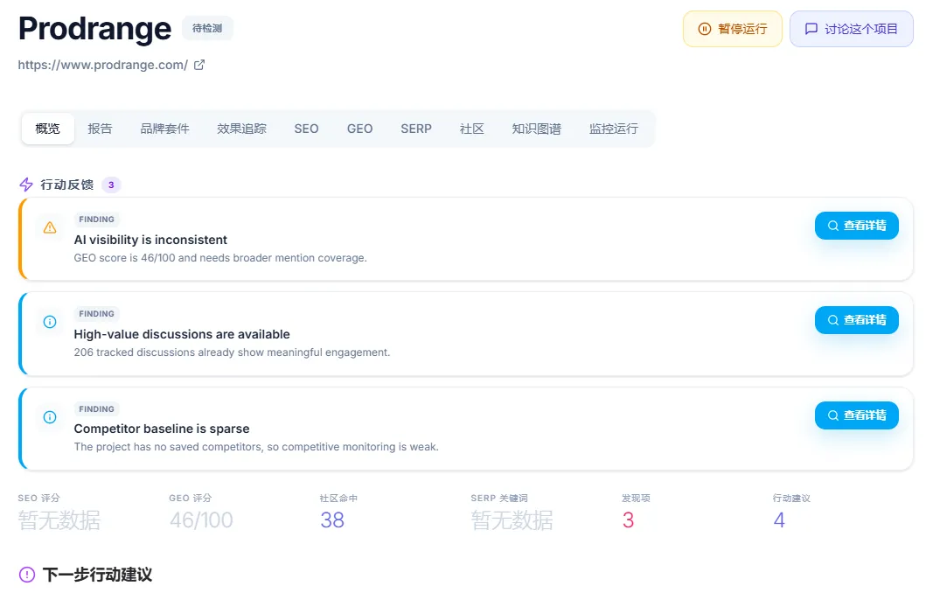Open the 报告 tab

point(100,129)
